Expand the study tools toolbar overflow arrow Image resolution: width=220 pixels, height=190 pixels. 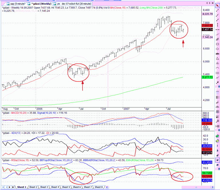tap(219, 130)
